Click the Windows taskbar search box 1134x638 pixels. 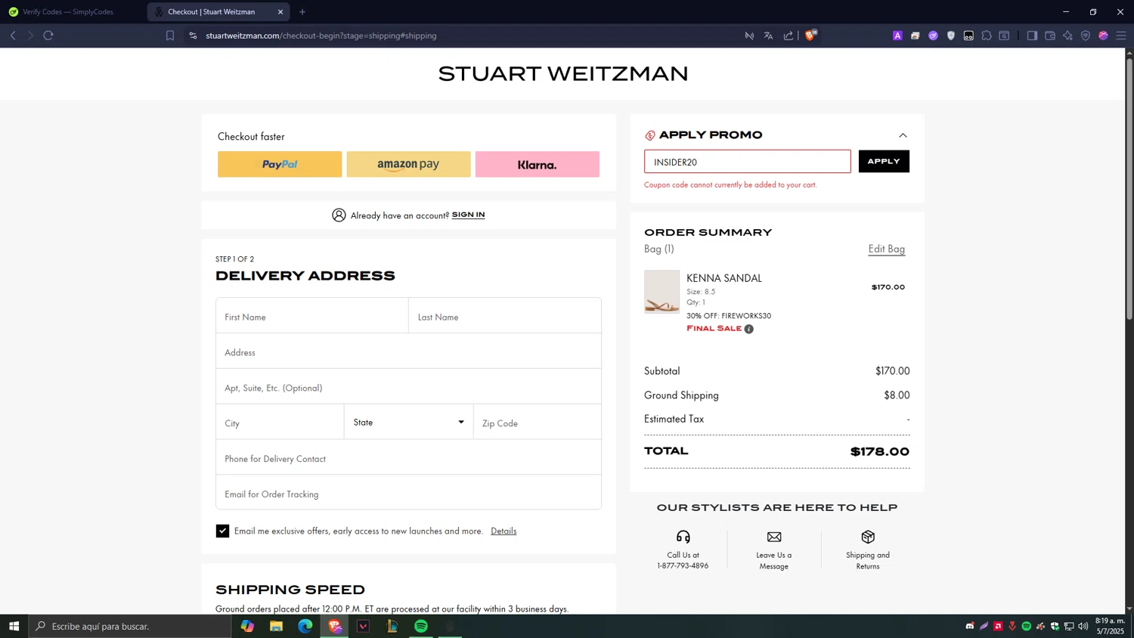[x=130, y=626]
